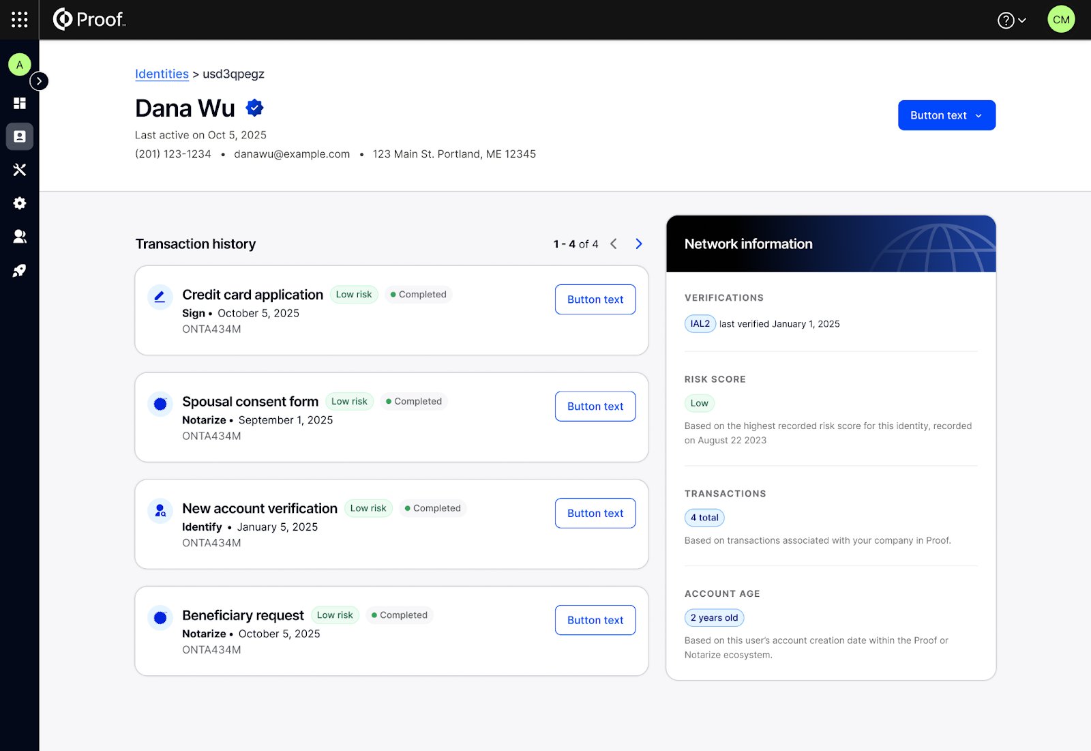
Task: Open the CM user avatar menu
Action: click(1061, 20)
